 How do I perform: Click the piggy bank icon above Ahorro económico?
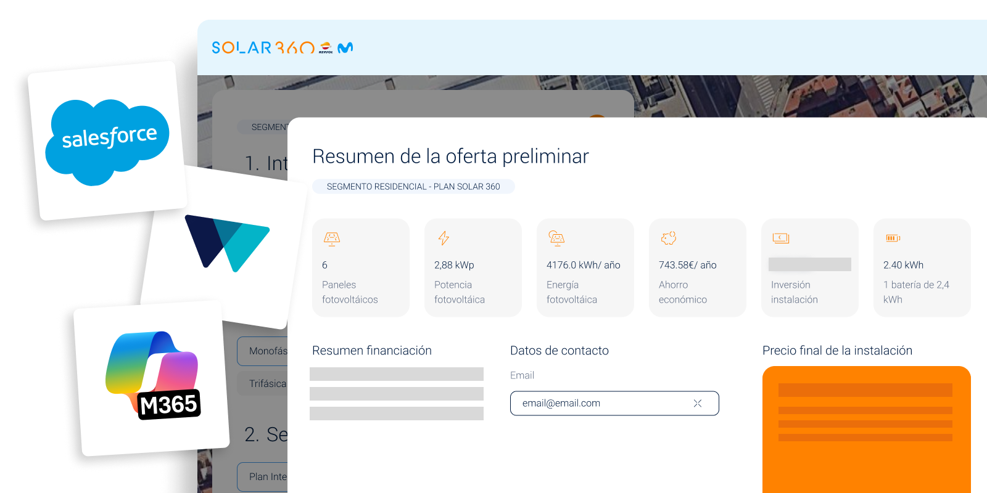(669, 238)
